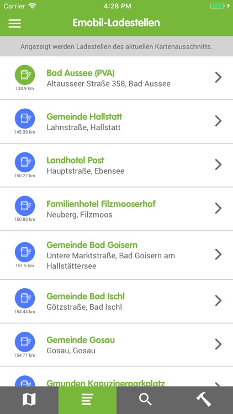Tap the green charging icon for Bad Aussee
The image size is (233, 414).
pos(25,75)
